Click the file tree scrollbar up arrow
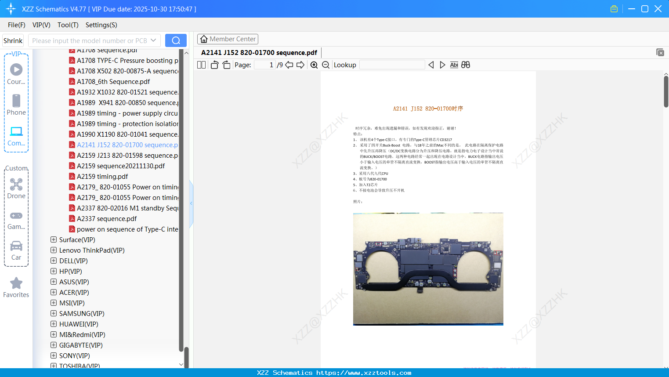This screenshot has width=669, height=377. 186,53
